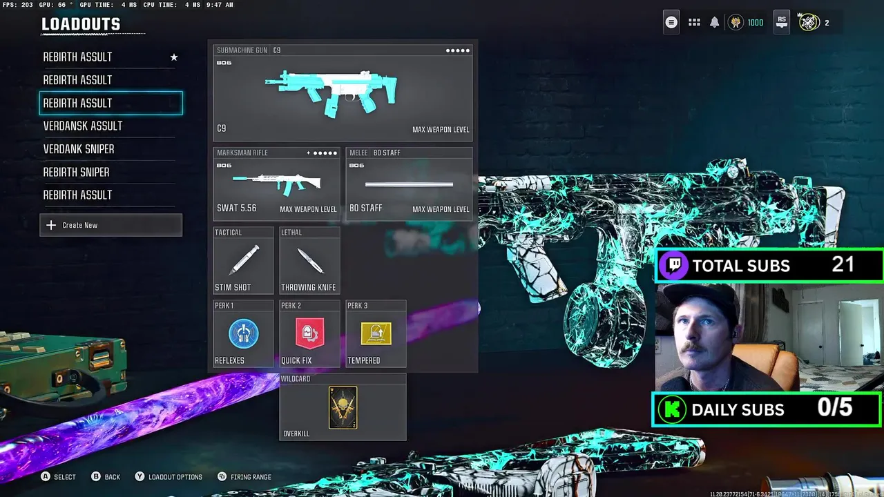Open Loadout Options via Y prompt
Screen dimensions: 884x497
tap(169, 477)
